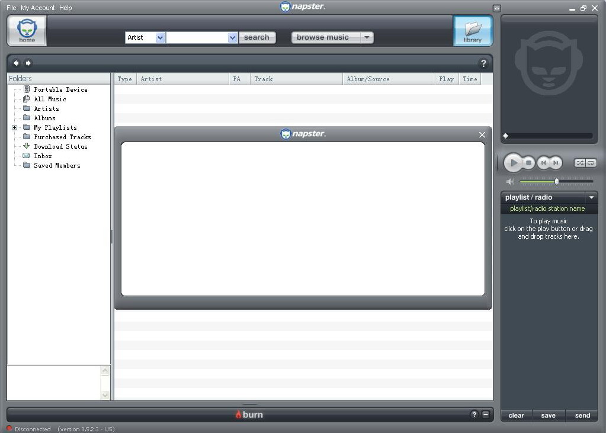Skip to next track

pyautogui.click(x=556, y=163)
